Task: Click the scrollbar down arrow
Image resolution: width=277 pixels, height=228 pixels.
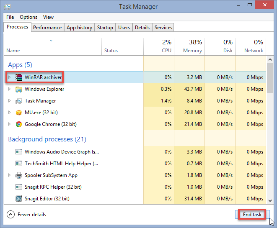Action: point(270,200)
